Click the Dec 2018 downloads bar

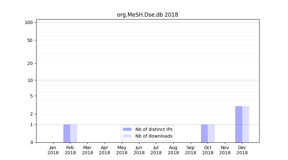point(245,124)
